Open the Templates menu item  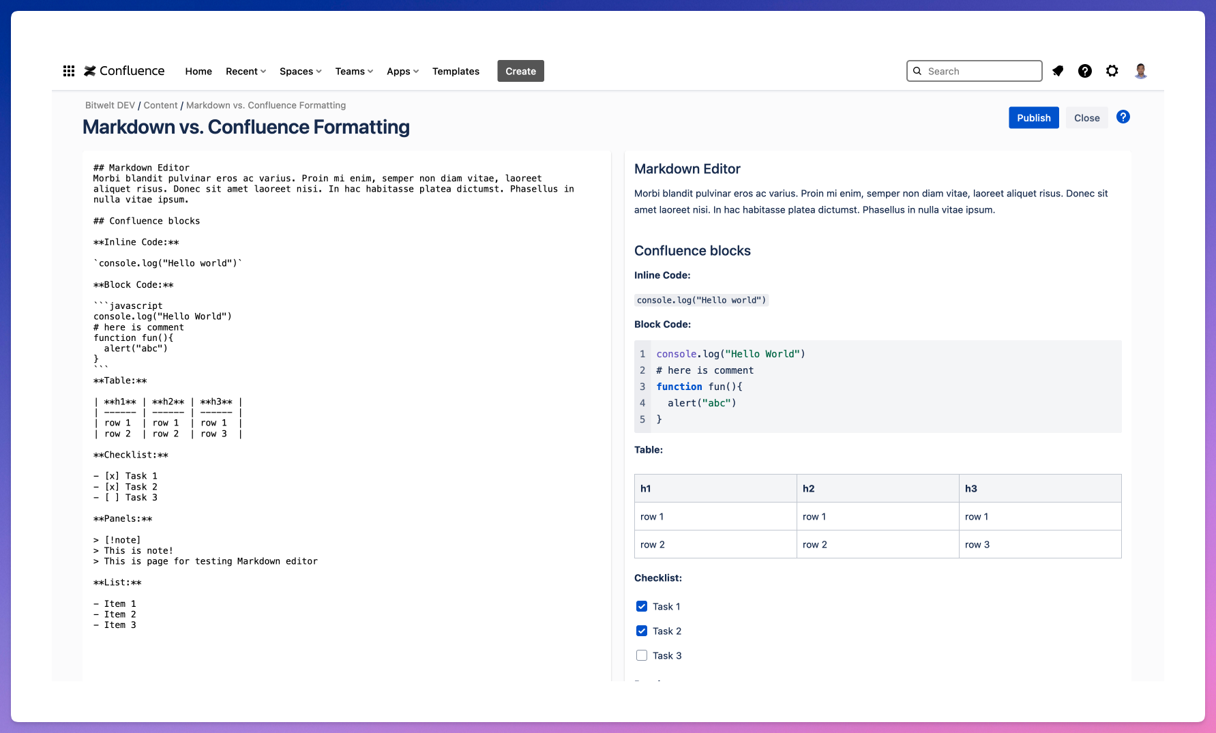[456, 72]
